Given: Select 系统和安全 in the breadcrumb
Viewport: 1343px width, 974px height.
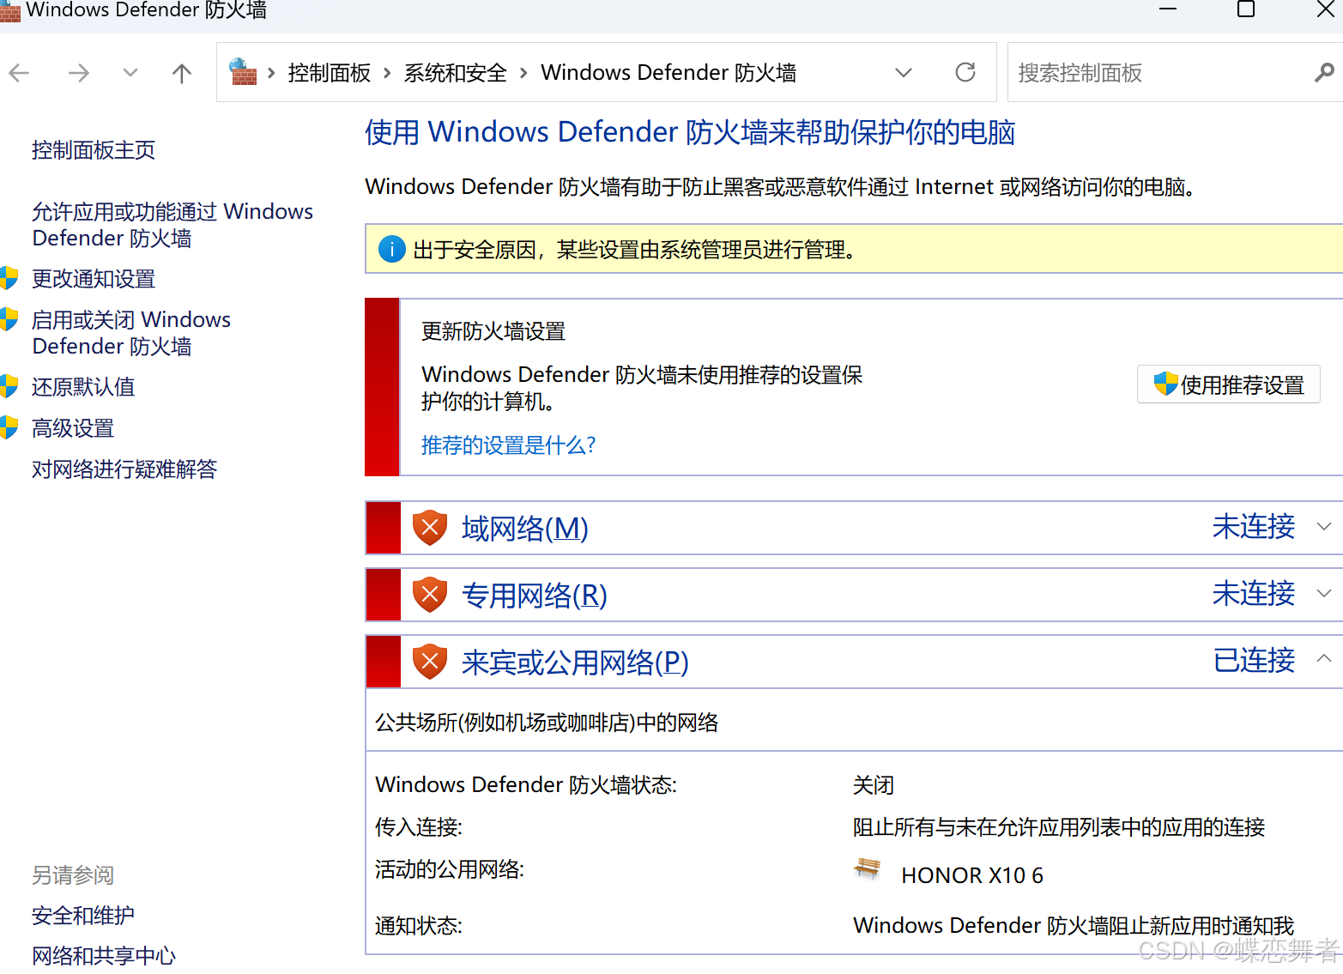Looking at the screenshot, I should pos(456,73).
